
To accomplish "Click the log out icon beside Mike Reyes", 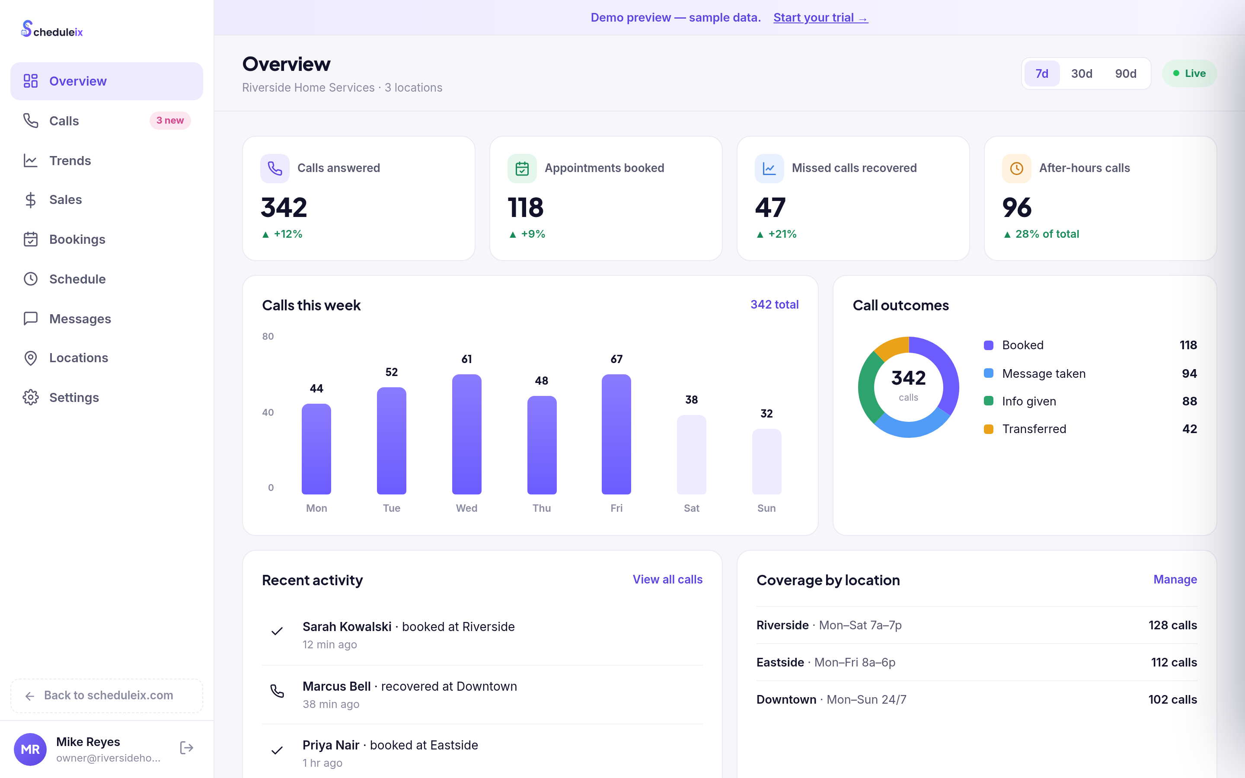I will click(187, 748).
